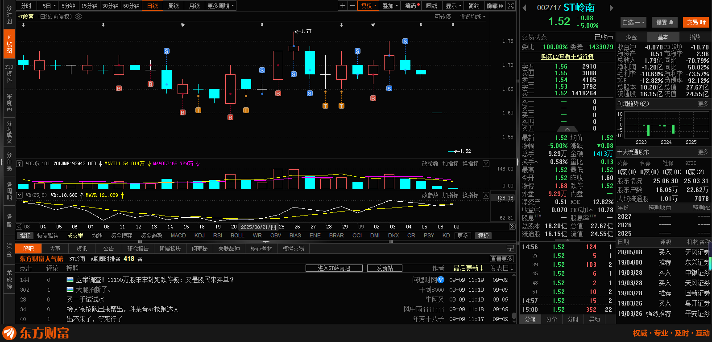
Task: Toggle 模板 template button
Action: pos(484,236)
